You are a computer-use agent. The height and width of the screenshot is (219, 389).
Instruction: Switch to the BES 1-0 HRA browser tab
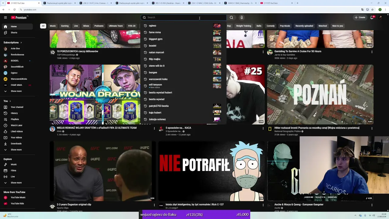coord(168,3)
